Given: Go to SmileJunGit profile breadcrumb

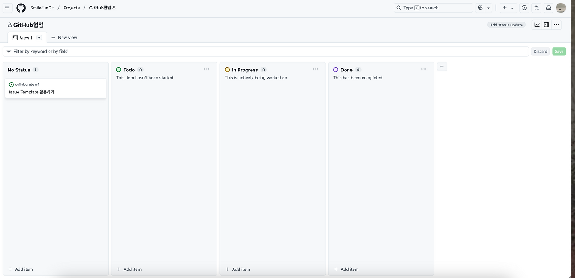Looking at the screenshot, I should pyautogui.click(x=42, y=8).
